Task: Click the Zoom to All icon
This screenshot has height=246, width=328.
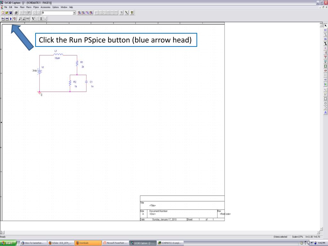Action: tap(91, 13)
